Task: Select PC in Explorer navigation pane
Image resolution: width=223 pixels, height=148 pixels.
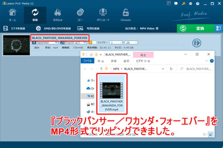Action: pos(91,96)
